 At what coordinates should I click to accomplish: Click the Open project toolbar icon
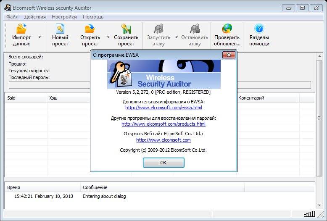click(90, 29)
